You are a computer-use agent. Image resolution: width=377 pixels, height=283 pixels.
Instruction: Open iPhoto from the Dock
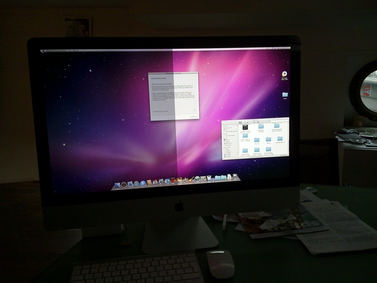point(180,180)
